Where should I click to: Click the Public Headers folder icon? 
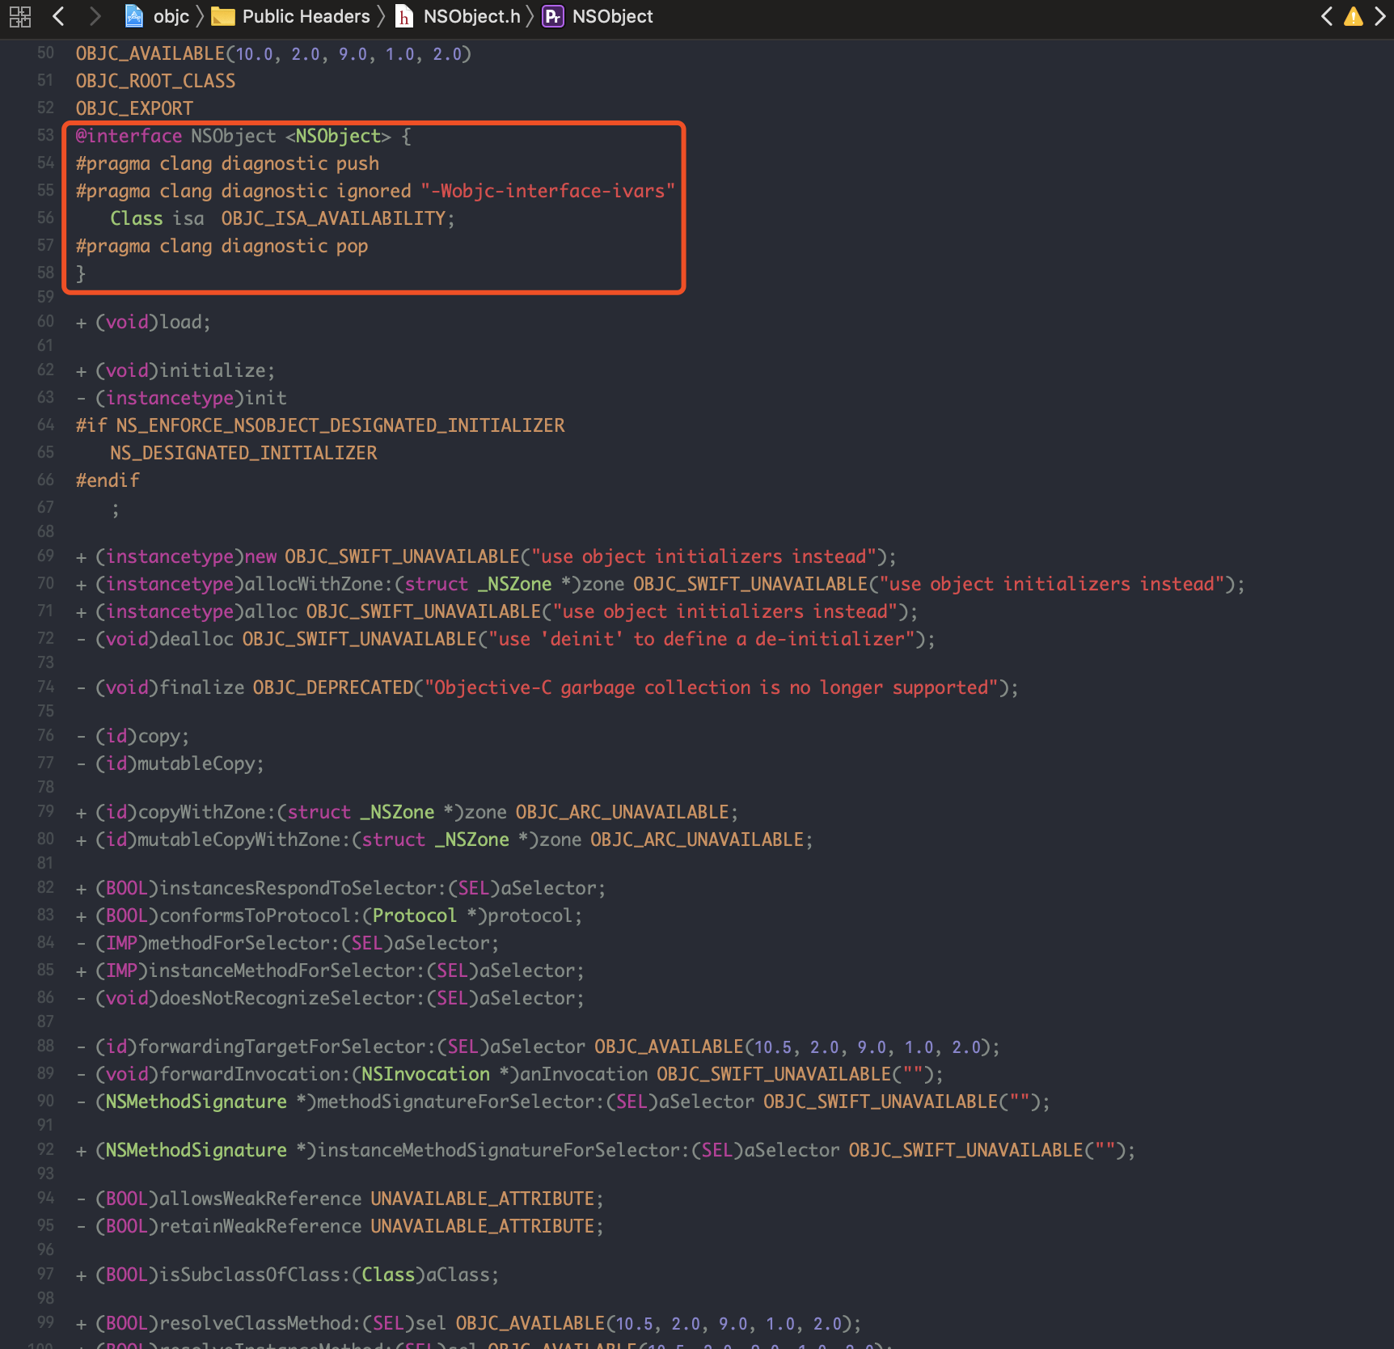(222, 16)
